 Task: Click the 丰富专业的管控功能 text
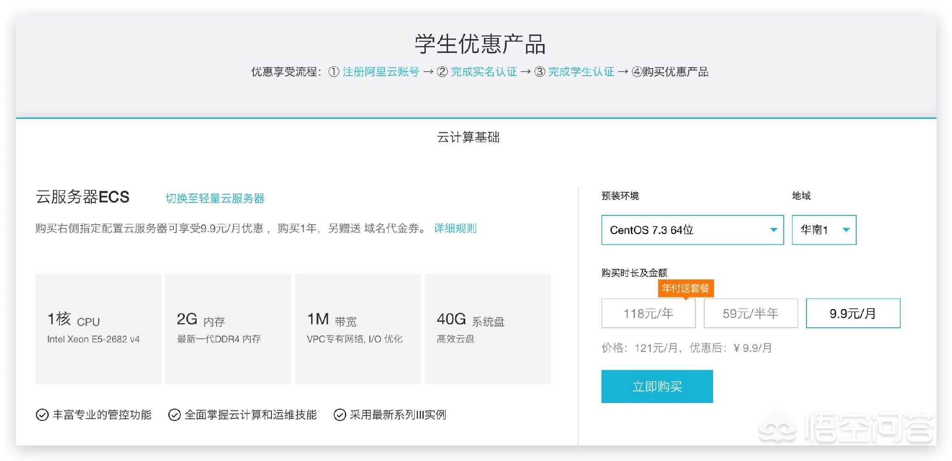tap(102, 415)
